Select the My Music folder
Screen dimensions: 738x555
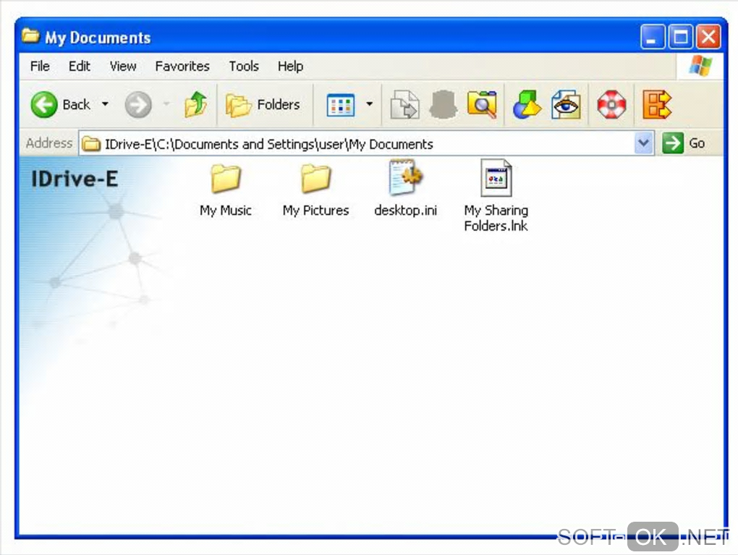point(226,190)
